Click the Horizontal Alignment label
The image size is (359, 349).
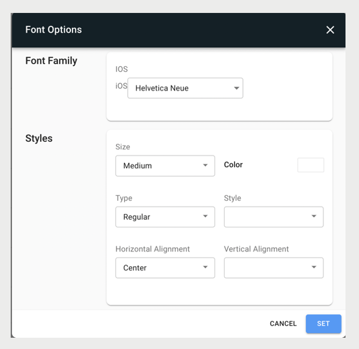click(152, 249)
